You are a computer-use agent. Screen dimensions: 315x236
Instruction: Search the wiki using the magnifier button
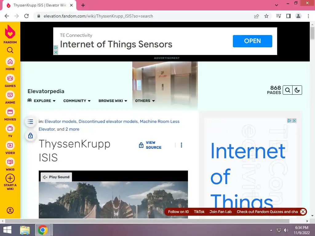coord(288,90)
